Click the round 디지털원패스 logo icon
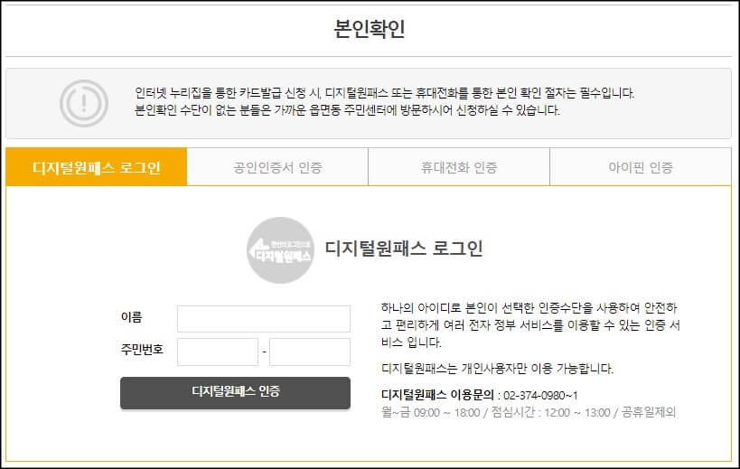740x469 pixels. 280,250
